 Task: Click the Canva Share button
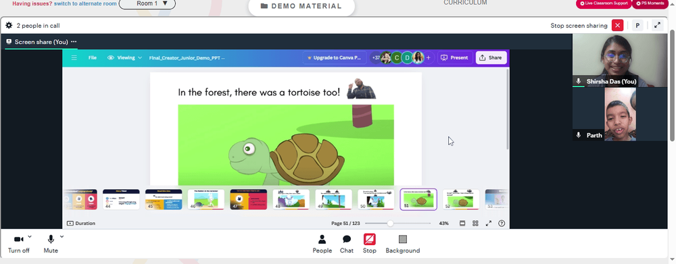(x=491, y=57)
